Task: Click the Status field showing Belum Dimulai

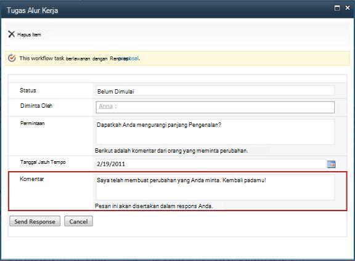Action: click(215, 91)
